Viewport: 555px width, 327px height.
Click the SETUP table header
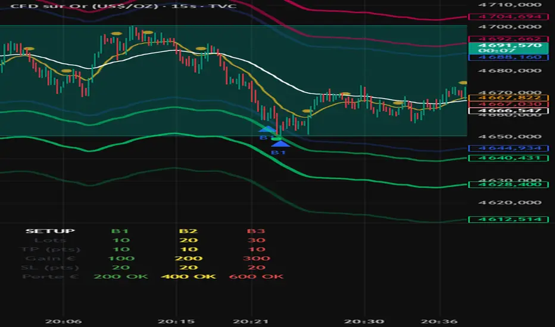[x=50, y=231]
